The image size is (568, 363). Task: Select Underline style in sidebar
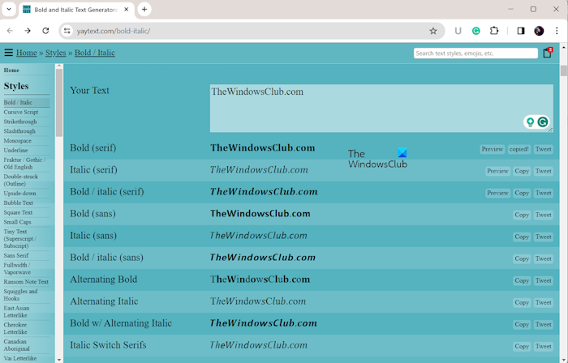click(x=15, y=150)
